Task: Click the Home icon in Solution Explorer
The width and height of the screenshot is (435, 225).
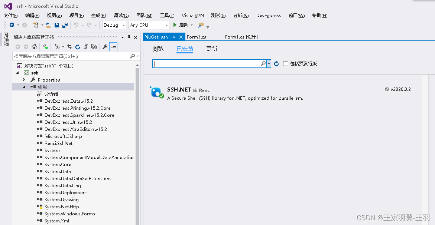Action: [x=34, y=47]
